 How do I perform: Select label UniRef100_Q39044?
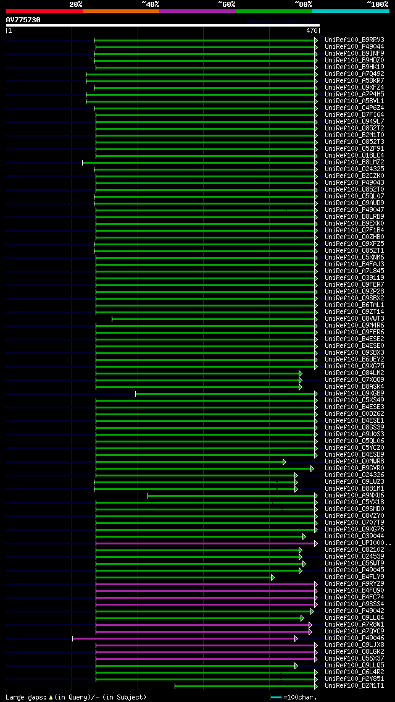[354, 536]
